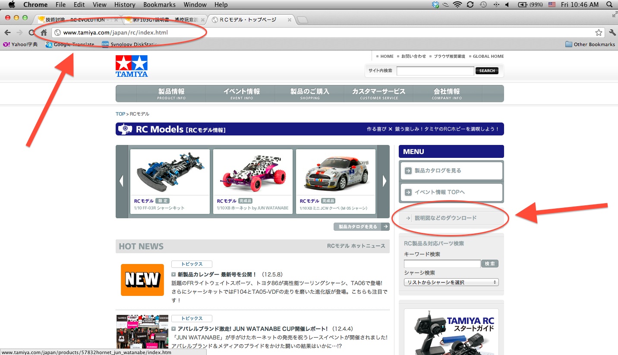
Task: Open the 会社情報 COMPANY INFO nav item
Action: 447,94
